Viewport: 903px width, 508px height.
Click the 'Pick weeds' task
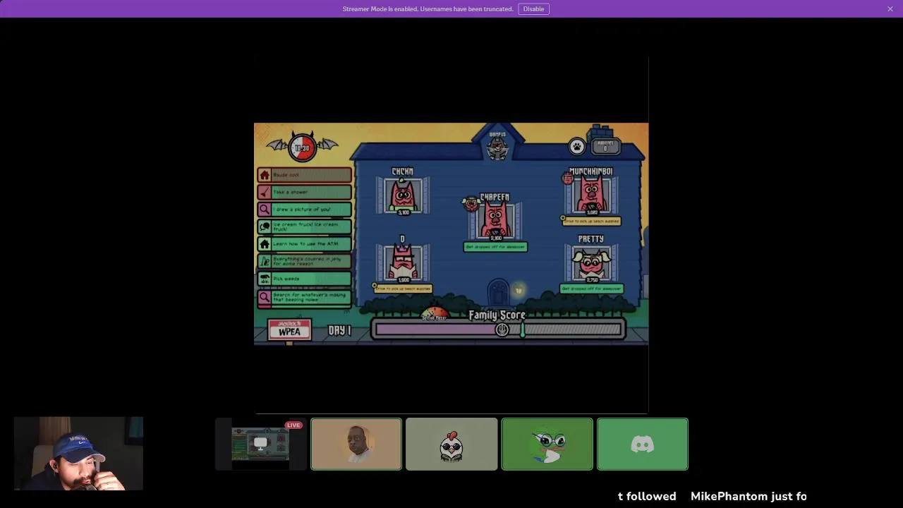(x=304, y=279)
